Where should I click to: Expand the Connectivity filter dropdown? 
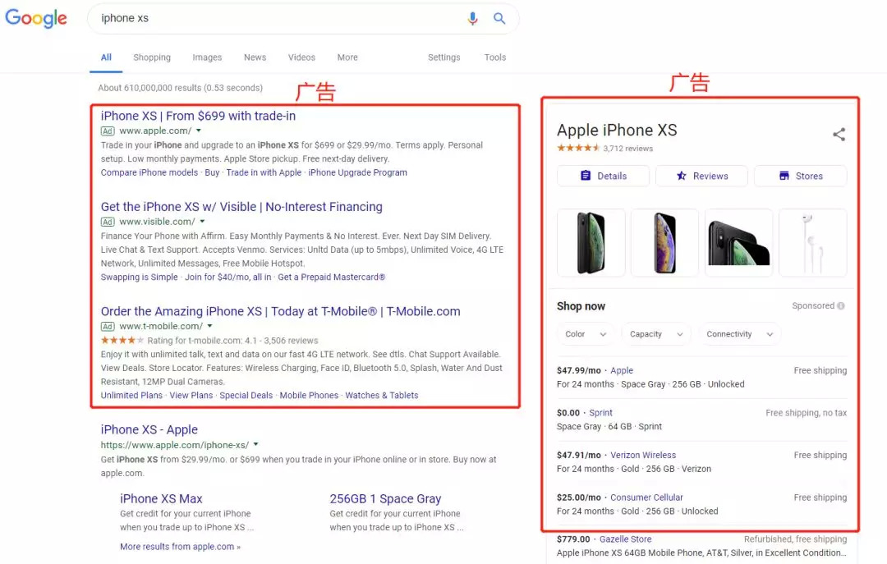(x=739, y=334)
